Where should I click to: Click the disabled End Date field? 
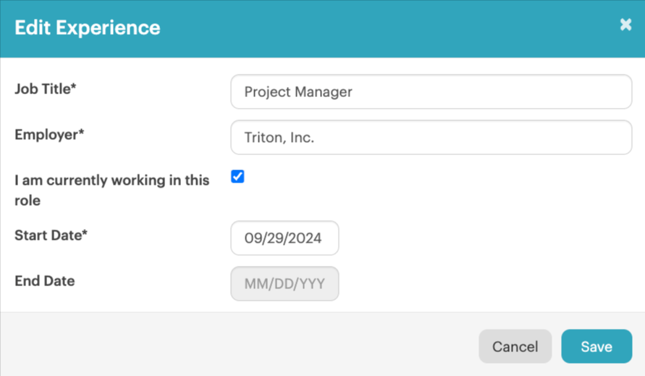pyautogui.click(x=284, y=284)
